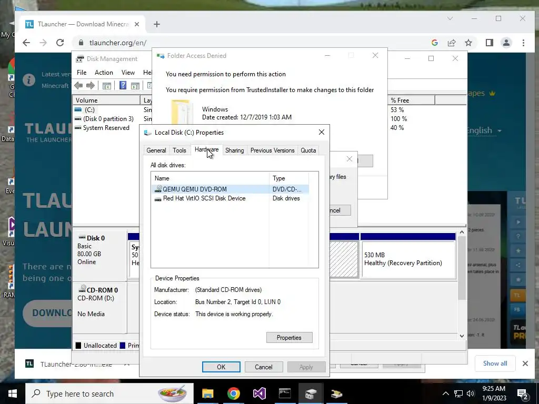Image resolution: width=539 pixels, height=404 pixels.
Task: Select QEMU QEMU DVD-ROM drive row
Action: [x=230, y=189]
